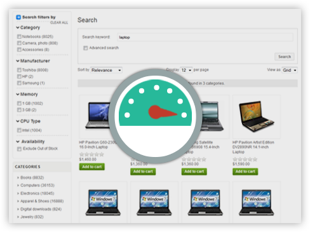Collapse the Manufacturer chevron icon
This screenshot has height=232, width=310.
coord(18,61)
